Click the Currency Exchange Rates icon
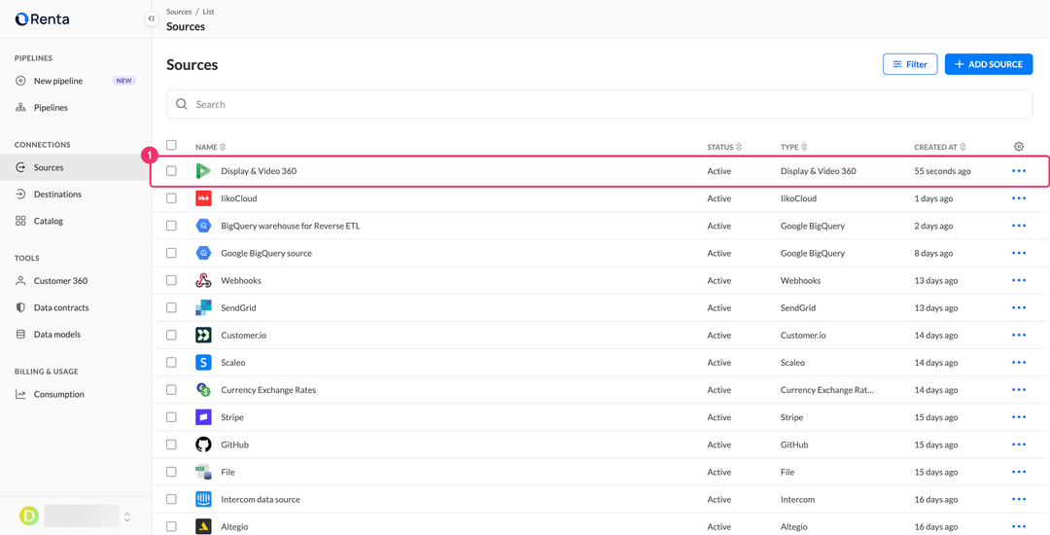The image size is (1050, 535). pos(203,390)
